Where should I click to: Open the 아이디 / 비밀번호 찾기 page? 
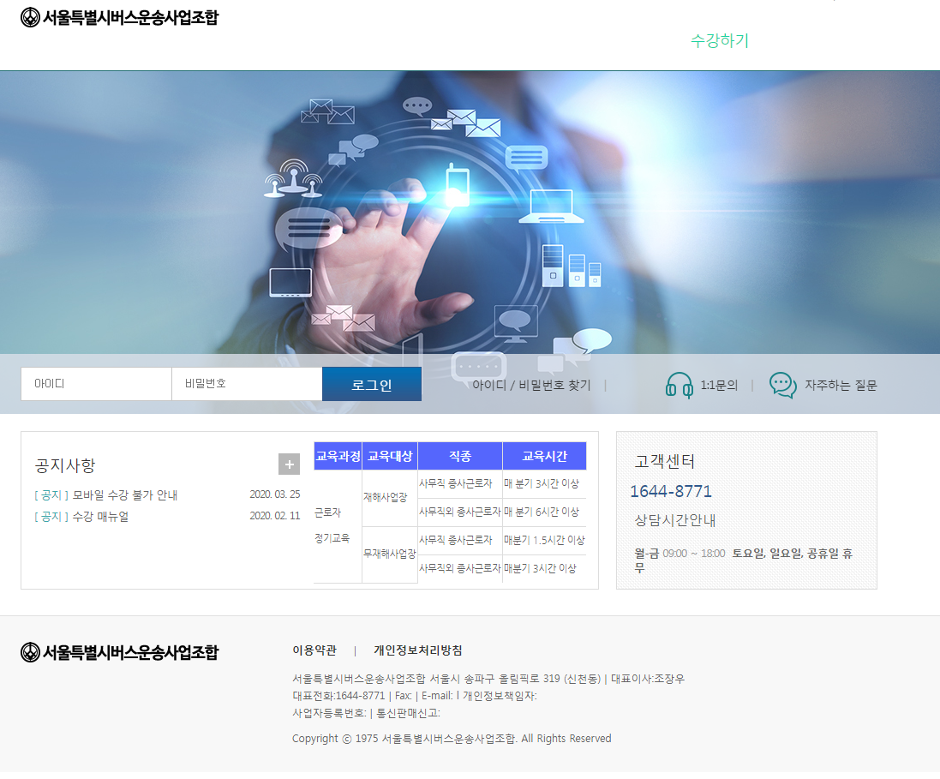[x=531, y=385]
